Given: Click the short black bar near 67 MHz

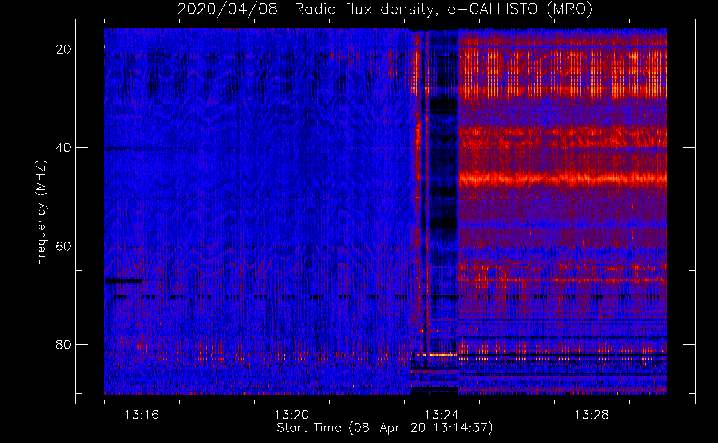Looking at the screenshot, I should click(x=124, y=280).
